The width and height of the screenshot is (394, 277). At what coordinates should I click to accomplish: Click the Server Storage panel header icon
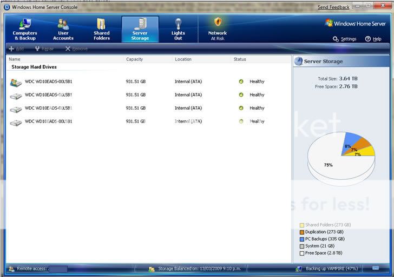pyautogui.click(x=299, y=61)
